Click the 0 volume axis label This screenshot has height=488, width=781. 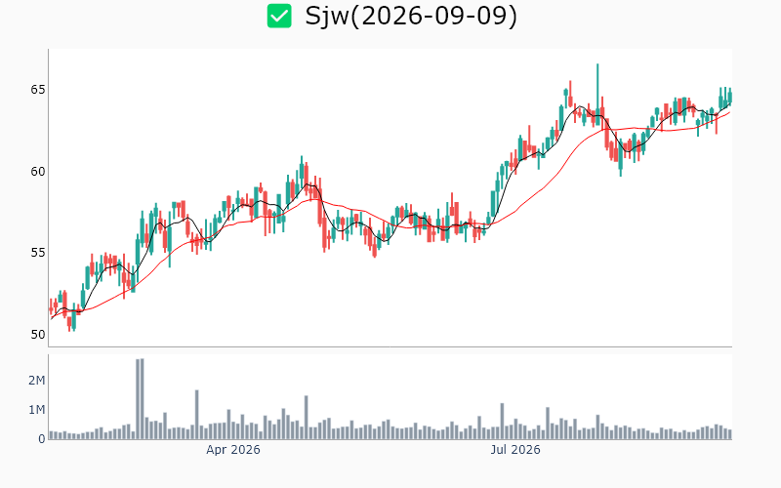coord(42,439)
